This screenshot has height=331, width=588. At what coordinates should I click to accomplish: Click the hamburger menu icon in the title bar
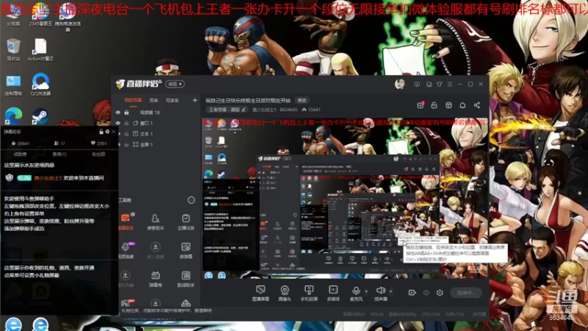[450, 85]
